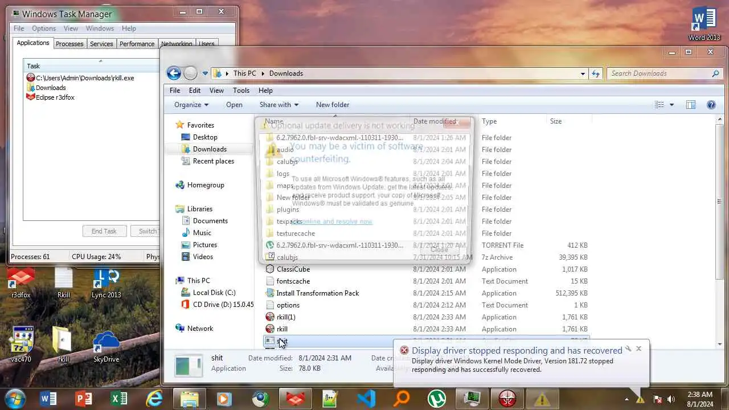Select the Pictures library
This screenshot has height=410, width=729.
tap(199, 245)
